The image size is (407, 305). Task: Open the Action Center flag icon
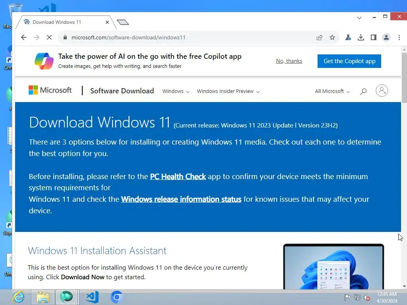click(x=347, y=297)
